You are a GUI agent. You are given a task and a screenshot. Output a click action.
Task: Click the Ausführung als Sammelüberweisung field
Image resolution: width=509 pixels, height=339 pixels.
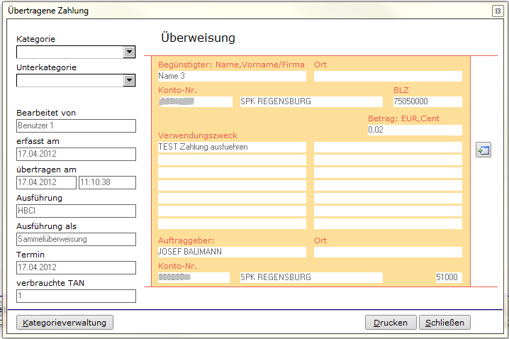[x=76, y=239]
